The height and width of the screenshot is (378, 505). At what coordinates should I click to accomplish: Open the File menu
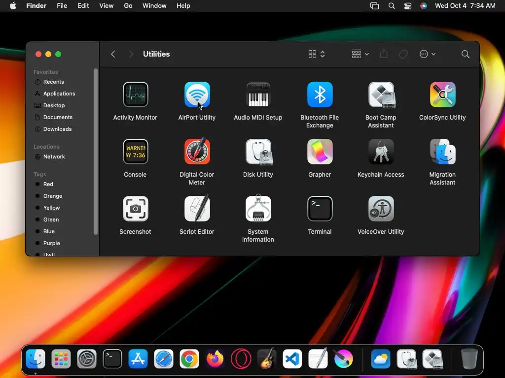[x=62, y=6]
